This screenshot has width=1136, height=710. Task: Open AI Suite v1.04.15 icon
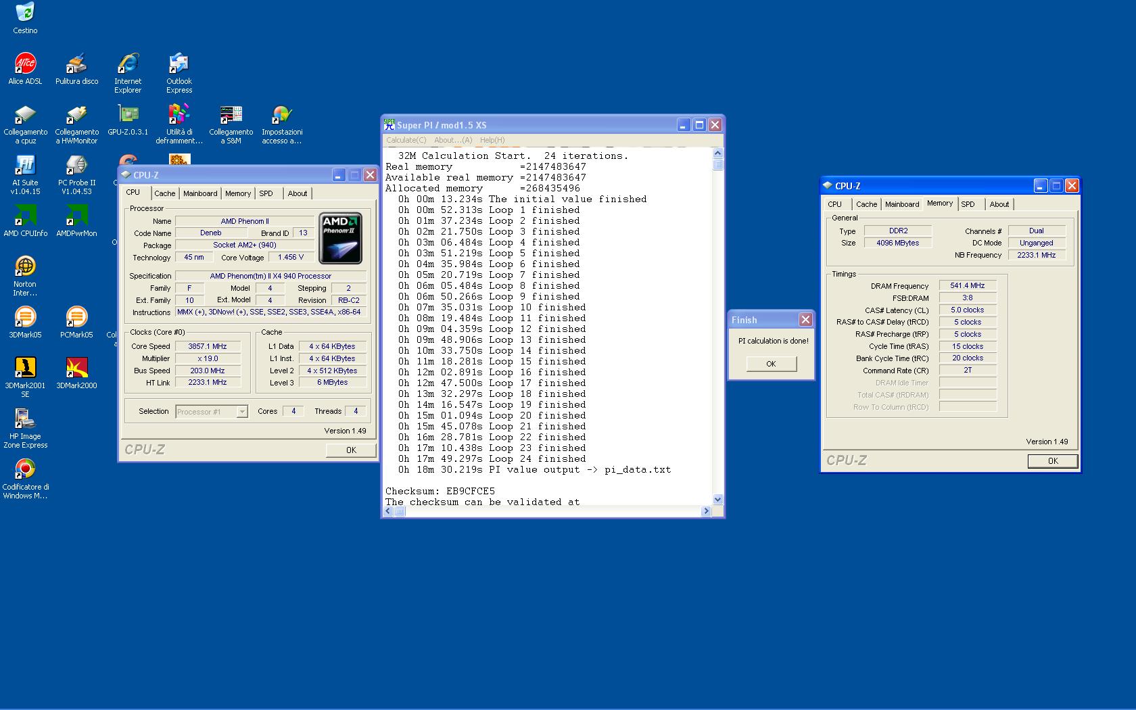25,174
